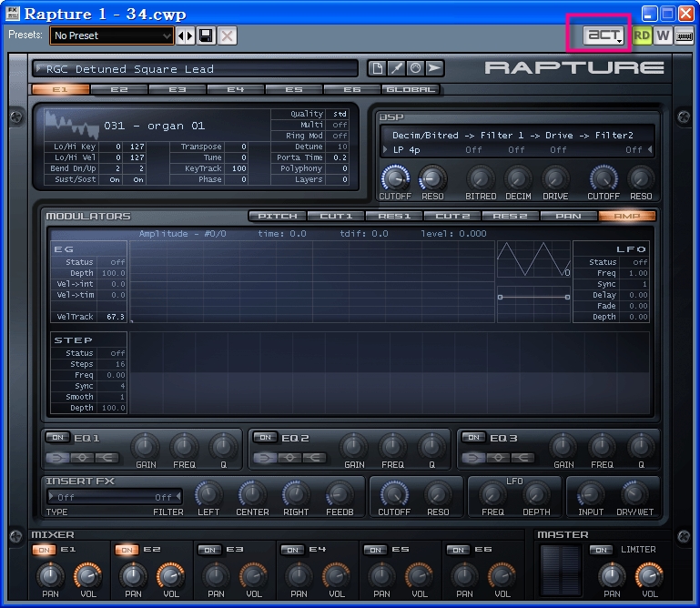Image resolution: width=700 pixels, height=608 pixels.
Task: Select the RES 1 modulator tab
Action: [394, 216]
